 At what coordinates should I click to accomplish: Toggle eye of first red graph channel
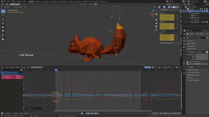click(6, 76)
